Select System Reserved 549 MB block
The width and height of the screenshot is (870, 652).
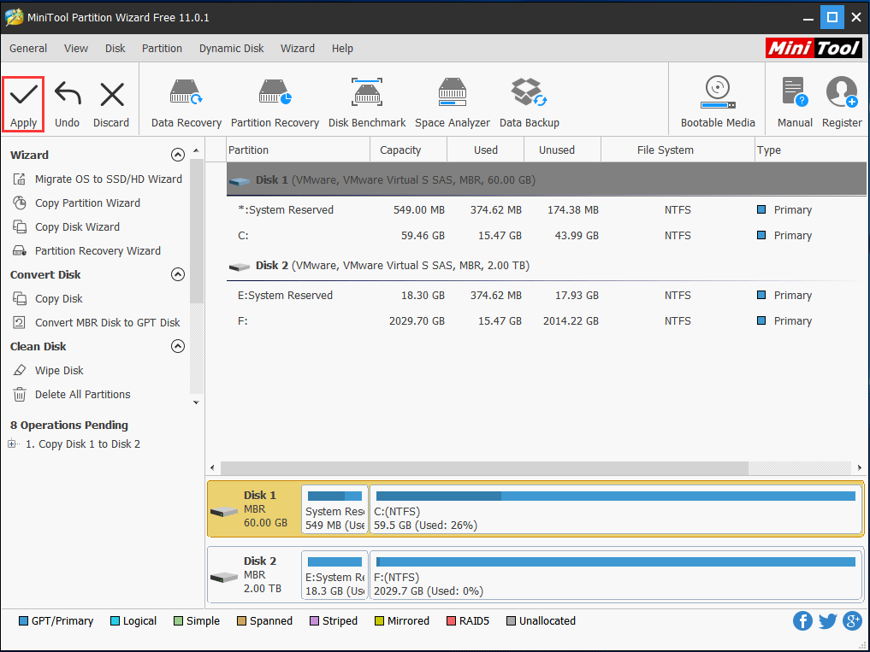334,509
